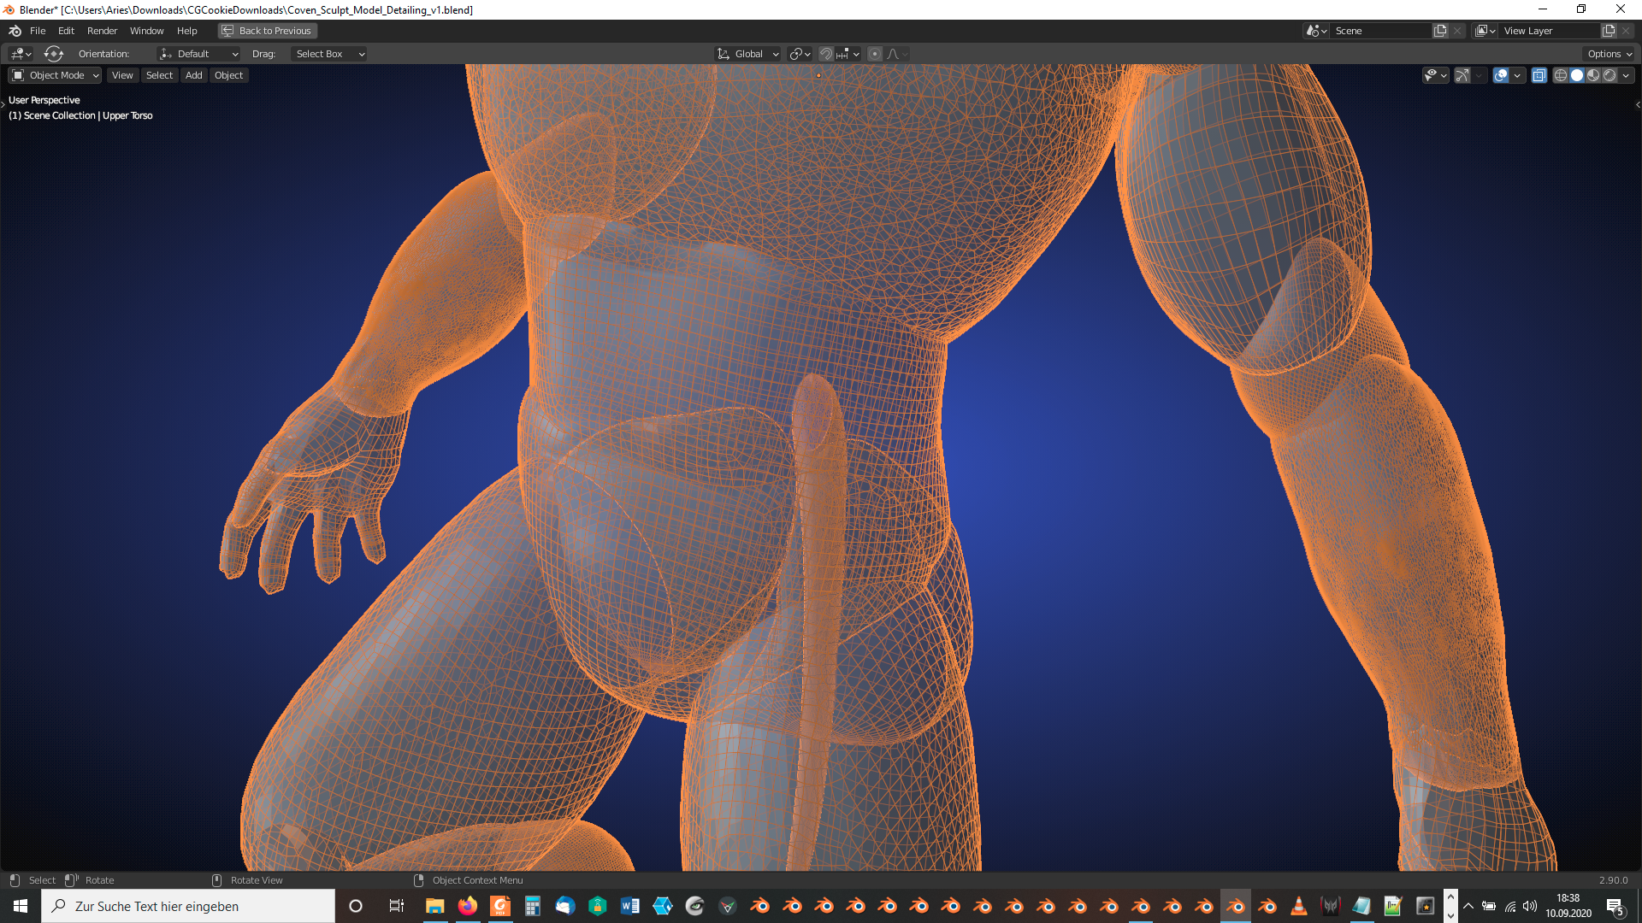Image resolution: width=1642 pixels, height=923 pixels.
Task: Open the Options popover
Action: pyautogui.click(x=1610, y=54)
